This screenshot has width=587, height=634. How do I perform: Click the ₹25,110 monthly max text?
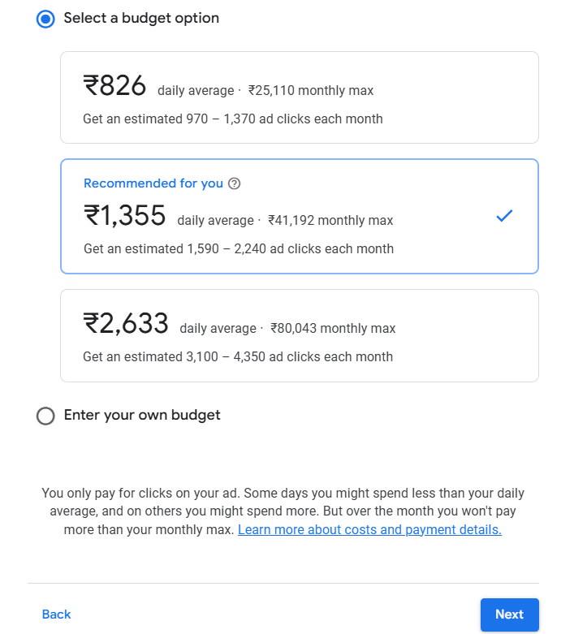311,91
